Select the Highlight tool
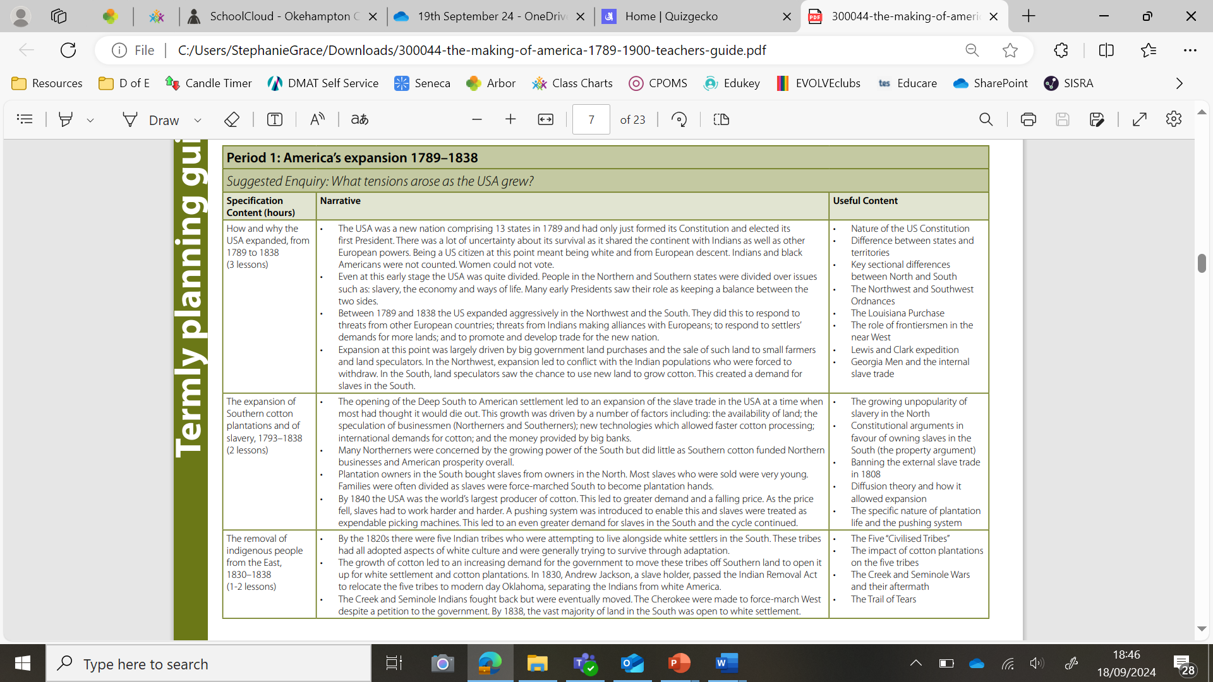The height and width of the screenshot is (682, 1213). click(x=65, y=119)
